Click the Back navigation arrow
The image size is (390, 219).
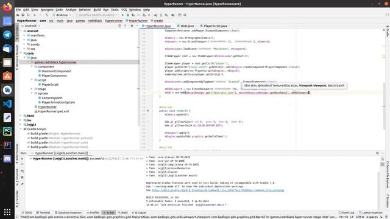click(35, 15)
